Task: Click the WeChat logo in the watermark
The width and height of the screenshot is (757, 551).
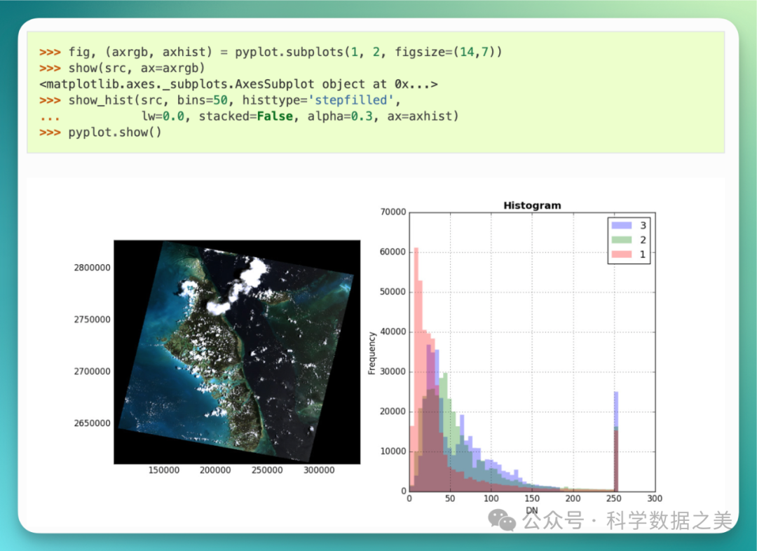Action: [x=504, y=519]
